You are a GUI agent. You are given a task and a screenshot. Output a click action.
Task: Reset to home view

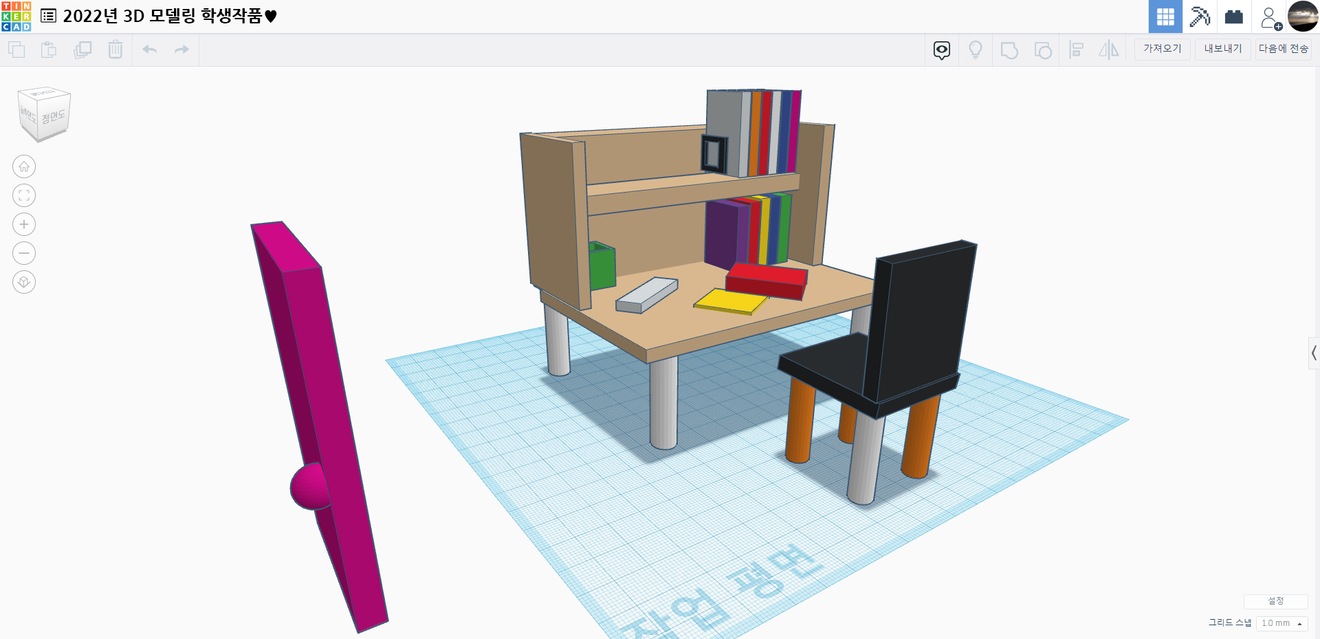click(24, 166)
